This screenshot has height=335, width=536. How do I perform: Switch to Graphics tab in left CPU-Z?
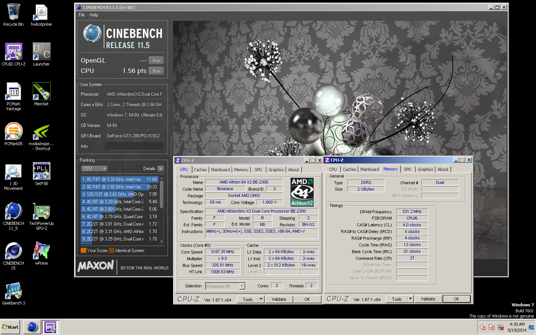(276, 170)
